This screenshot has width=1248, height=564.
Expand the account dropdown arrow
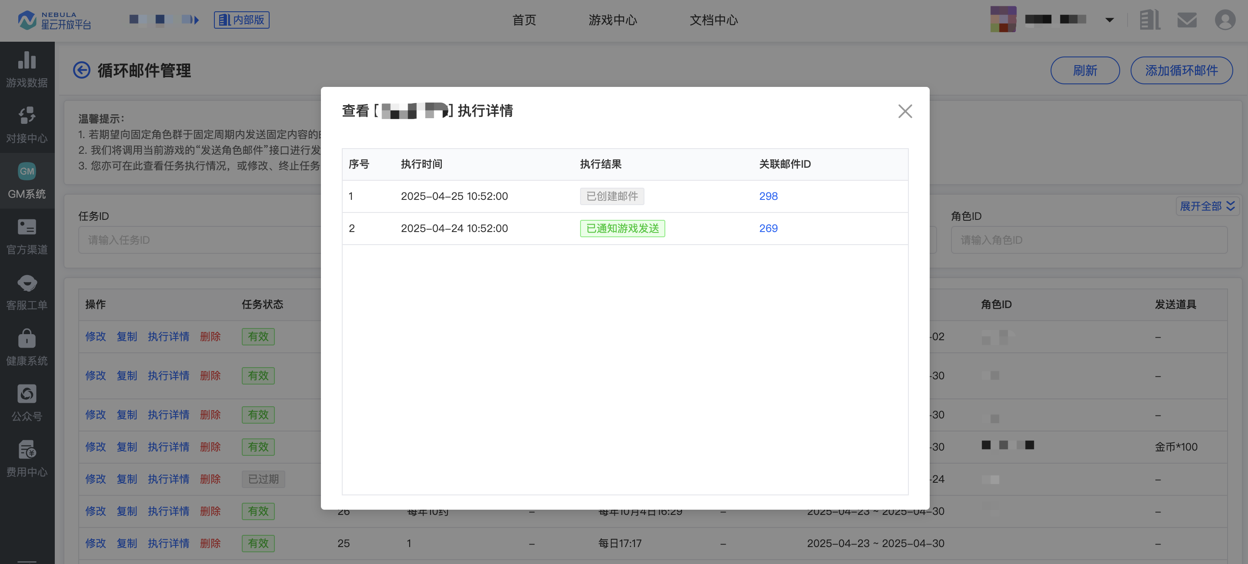(1109, 20)
